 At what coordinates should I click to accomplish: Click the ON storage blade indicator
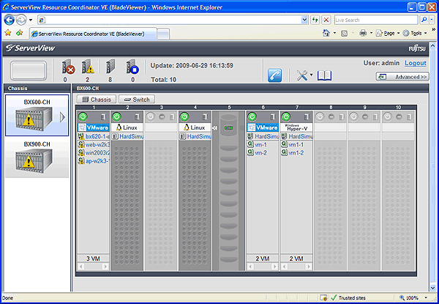tap(228, 128)
